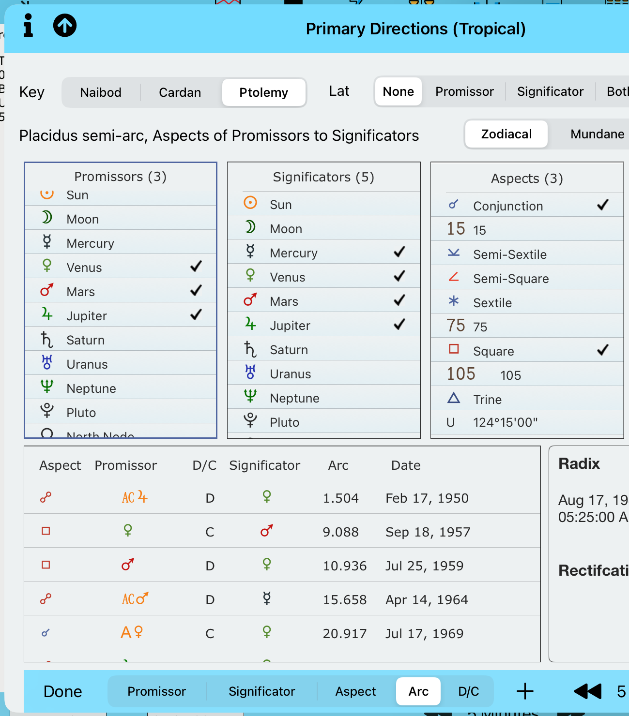Sort results by D/C
Screen dimensions: 629x716
click(x=468, y=691)
